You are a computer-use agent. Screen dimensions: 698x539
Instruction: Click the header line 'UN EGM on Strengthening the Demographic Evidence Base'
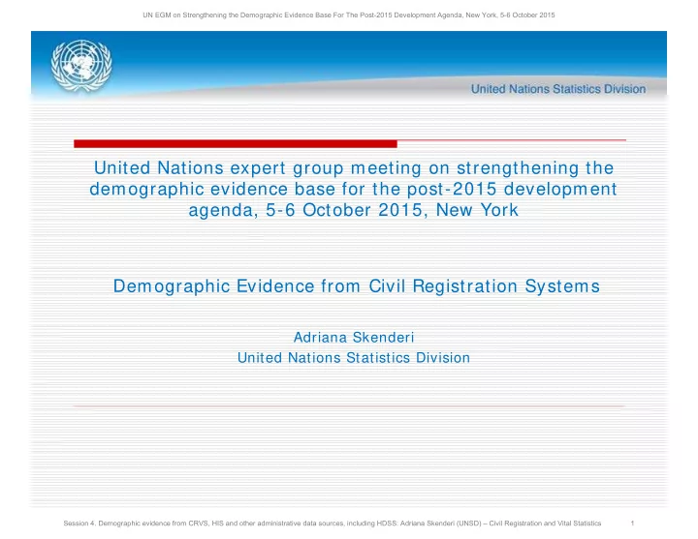(349, 15)
